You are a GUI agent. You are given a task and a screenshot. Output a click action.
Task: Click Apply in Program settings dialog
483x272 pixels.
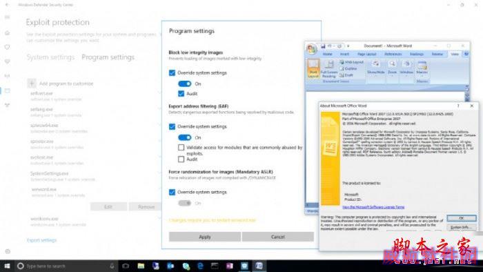pyautogui.click(x=205, y=237)
